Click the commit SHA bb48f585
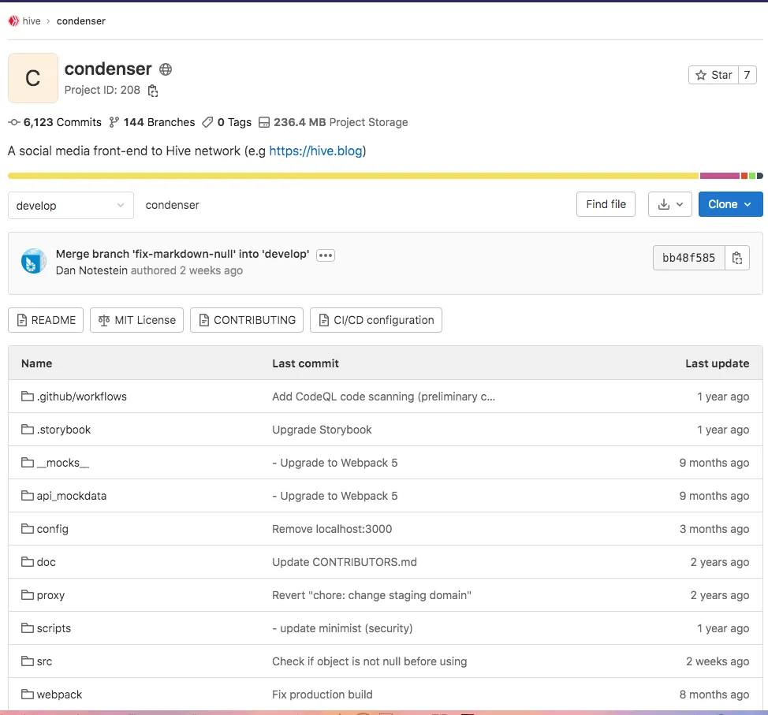 [x=688, y=258]
